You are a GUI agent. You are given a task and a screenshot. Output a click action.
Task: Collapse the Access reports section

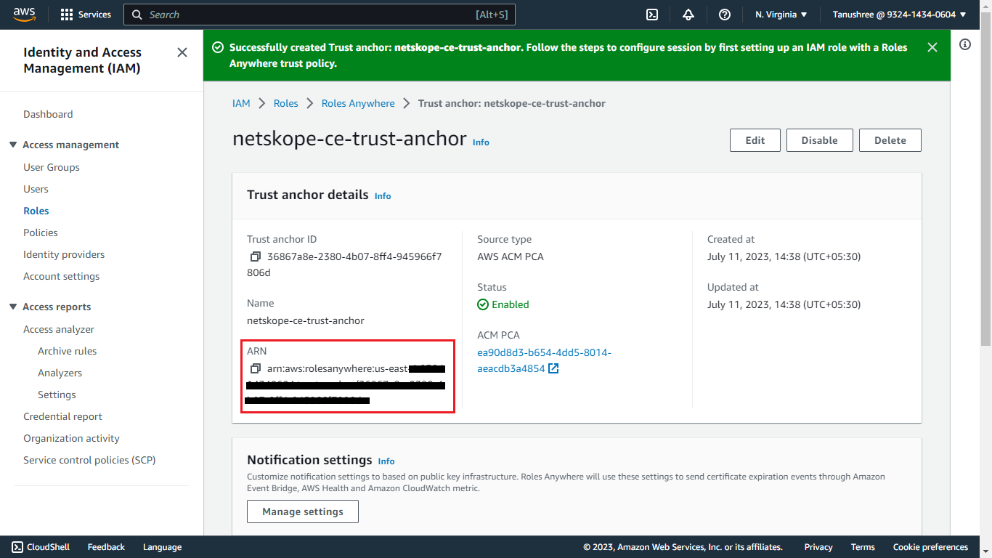click(x=13, y=307)
